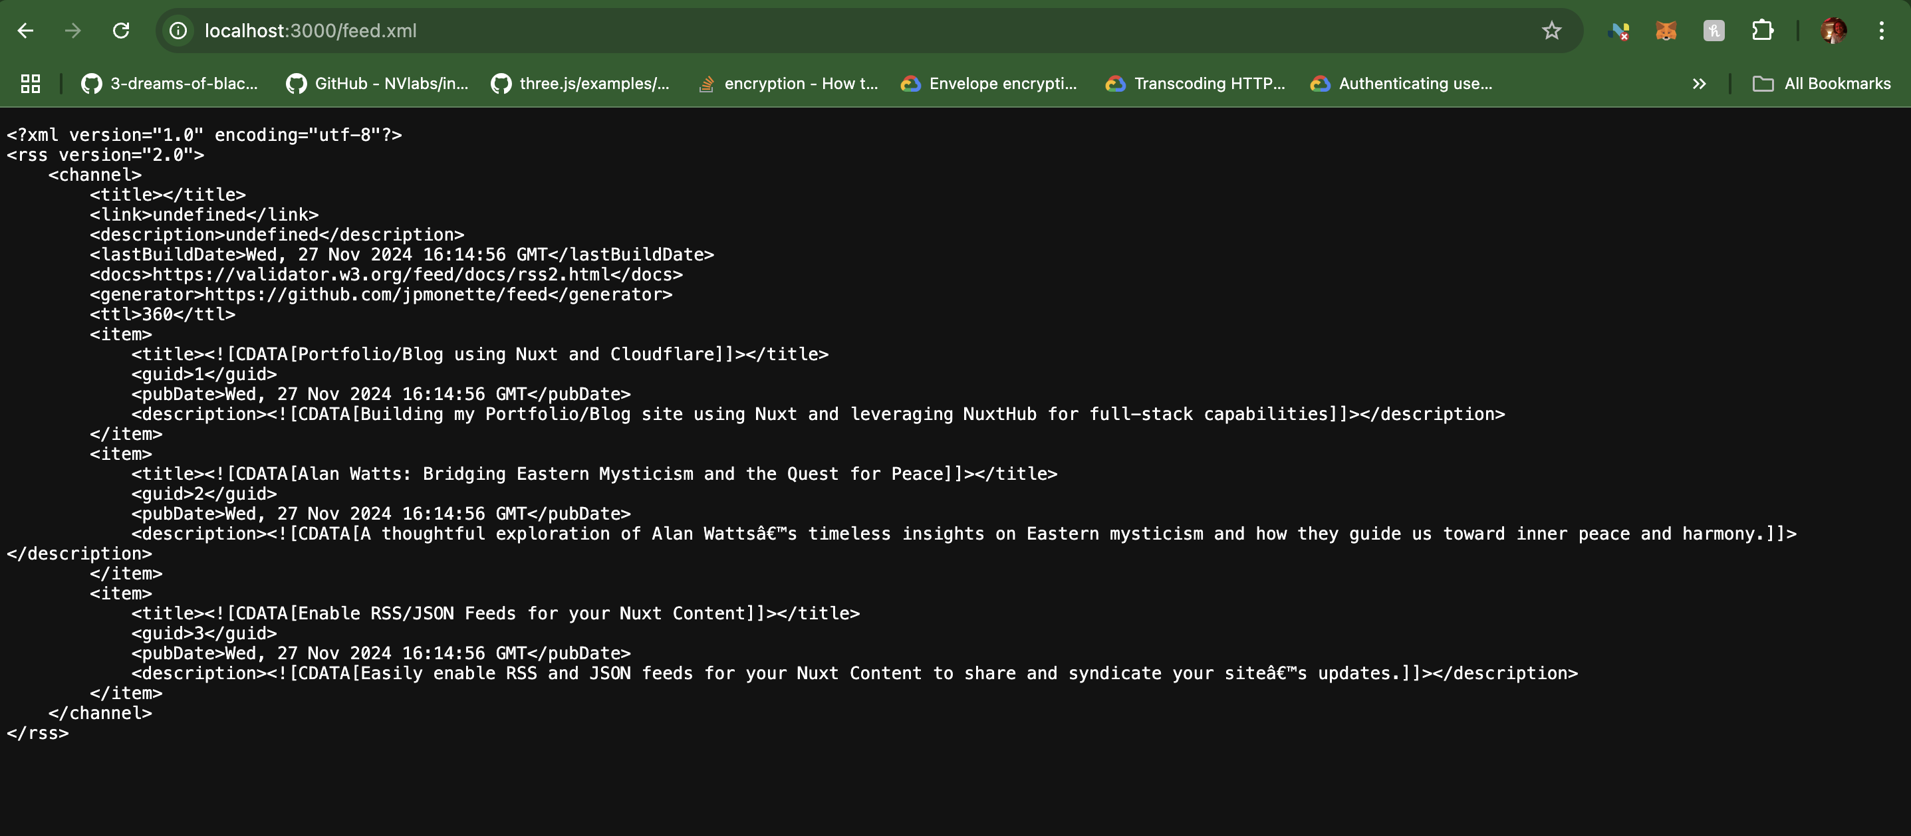Open the "Envelope encrypti..." bookmark
1911x836 pixels.
click(x=989, y=83)
